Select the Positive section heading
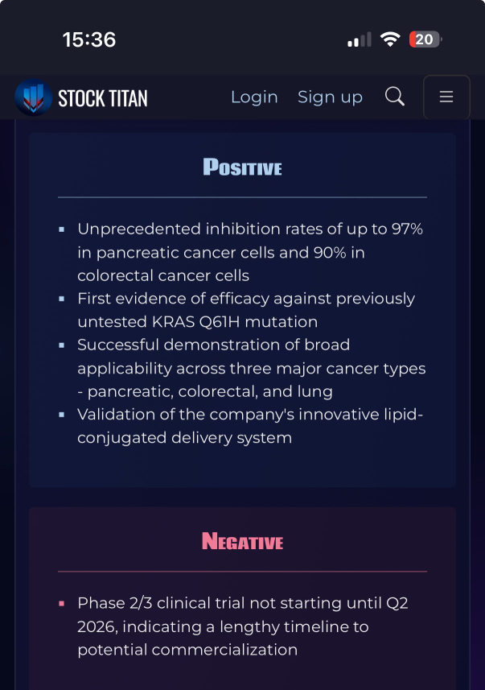 tap(242, 167)
